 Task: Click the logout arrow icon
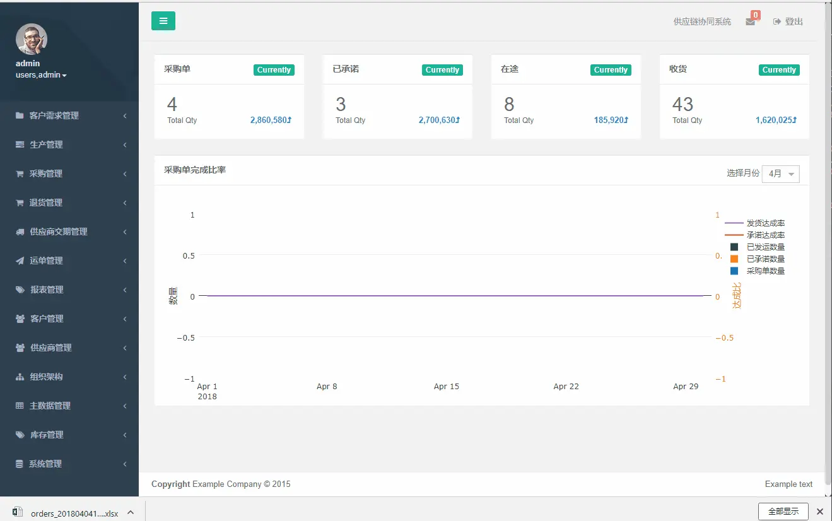click(777, 21)
